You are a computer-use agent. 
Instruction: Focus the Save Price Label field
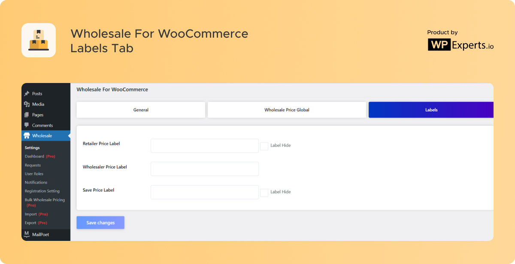pyautogui.click(x=205, y=192)
